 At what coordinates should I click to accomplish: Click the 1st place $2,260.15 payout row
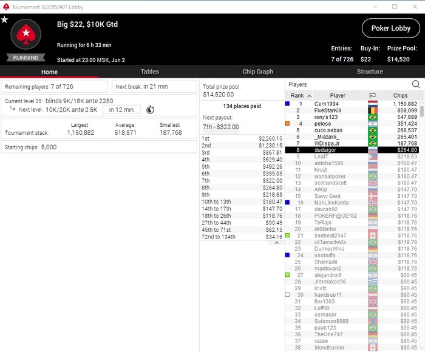(x=242, y=138)
